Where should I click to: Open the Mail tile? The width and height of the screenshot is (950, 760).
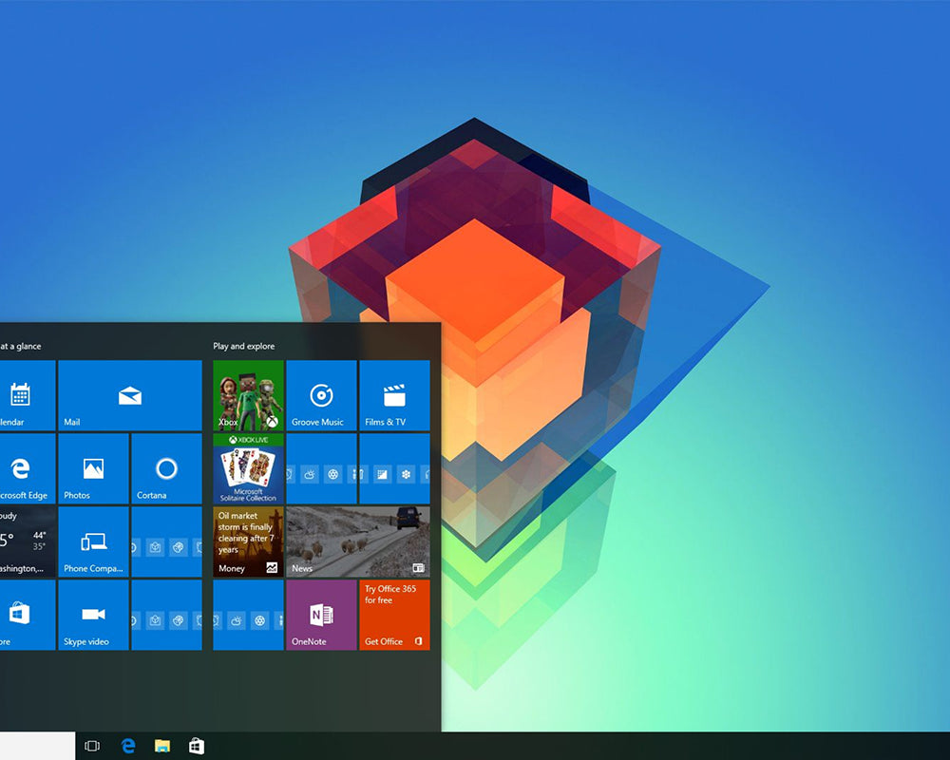tap(130, 396)
